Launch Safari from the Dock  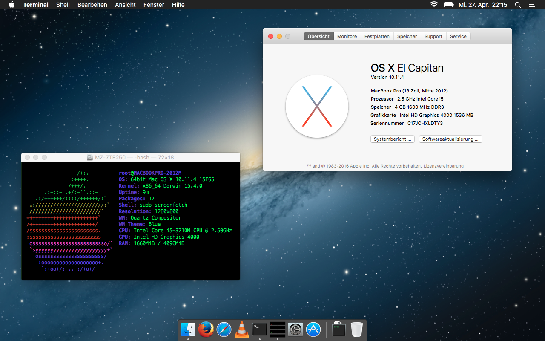coord(224,329)
